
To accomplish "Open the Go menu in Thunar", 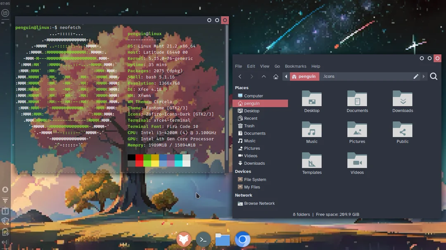I will pos(277,66).
